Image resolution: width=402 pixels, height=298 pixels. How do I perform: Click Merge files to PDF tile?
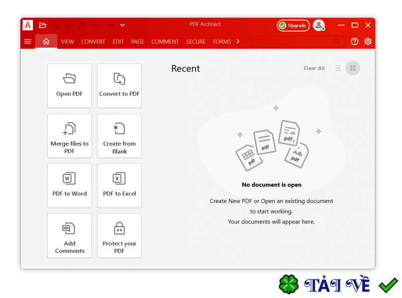tap(69, 136)
